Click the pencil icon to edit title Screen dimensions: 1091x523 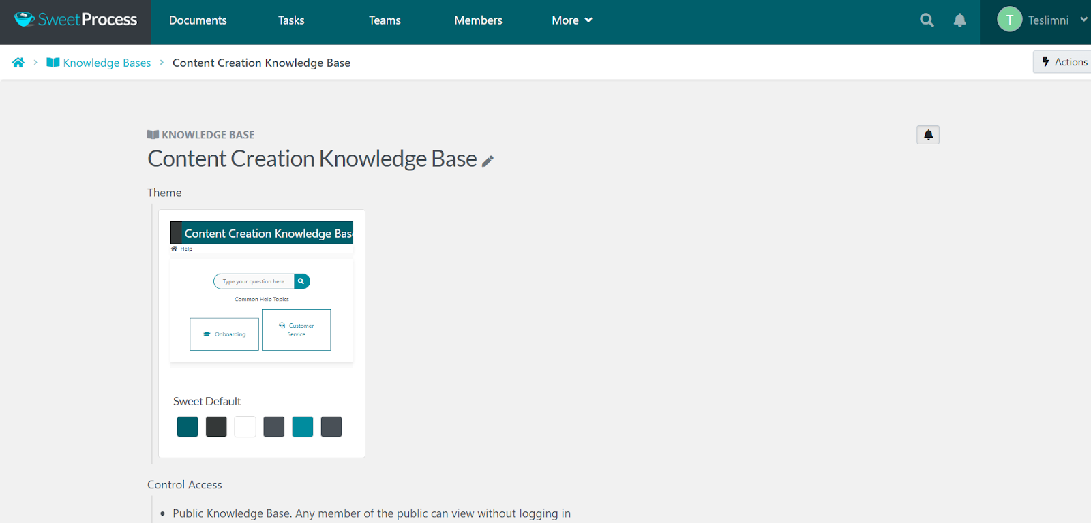pyautogui.click(x=488, y=161)
